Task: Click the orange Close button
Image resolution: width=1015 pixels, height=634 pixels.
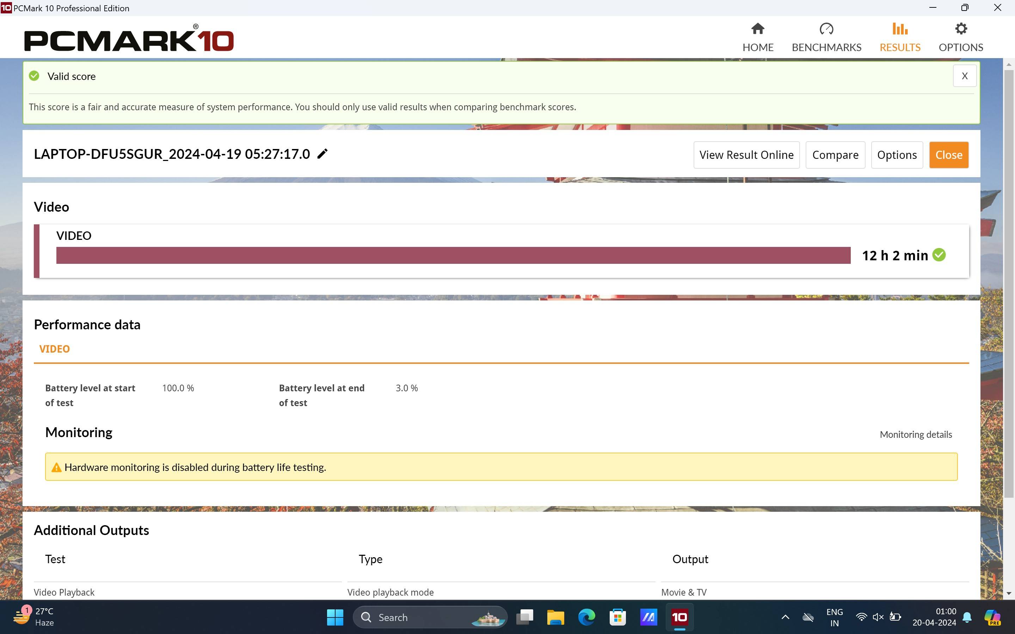Action: pos(948,155)
